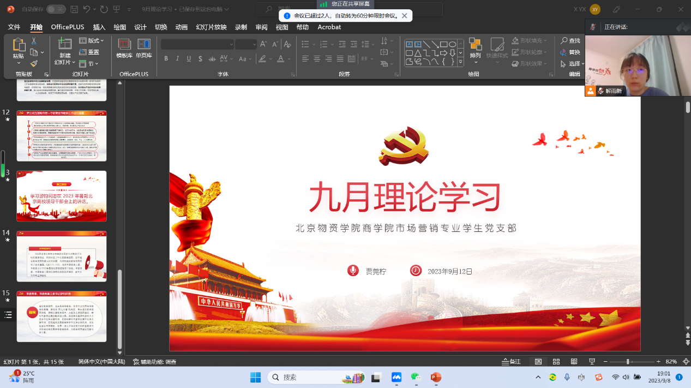Open the font name combo box
691x388 pixels.
click(197, 44)
